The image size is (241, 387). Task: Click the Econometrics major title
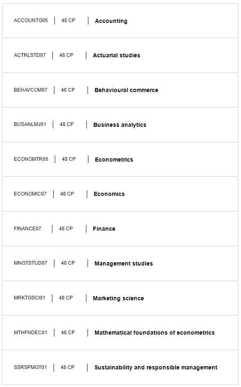[x=114, y=160]
